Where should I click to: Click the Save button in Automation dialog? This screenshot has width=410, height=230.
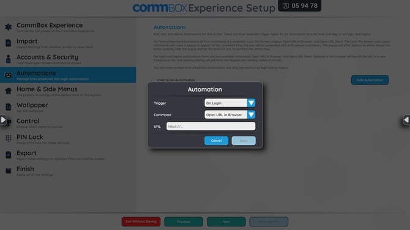click(x=244, y=141)
